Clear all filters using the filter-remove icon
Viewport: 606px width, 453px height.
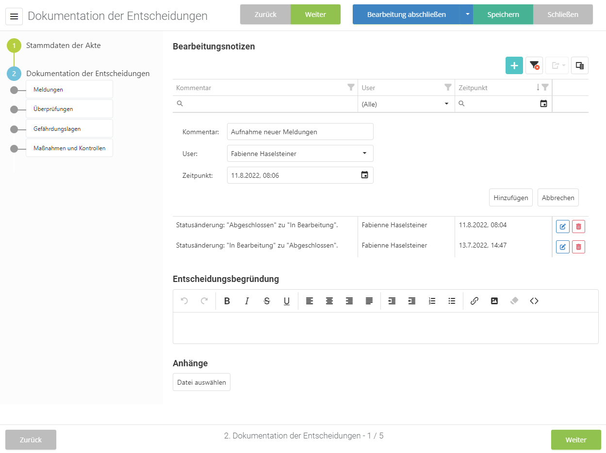pos(534,65)
